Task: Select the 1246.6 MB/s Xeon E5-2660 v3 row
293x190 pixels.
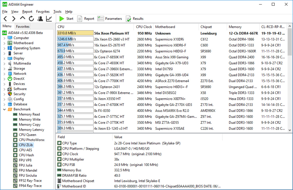Action: click(171, 39)
